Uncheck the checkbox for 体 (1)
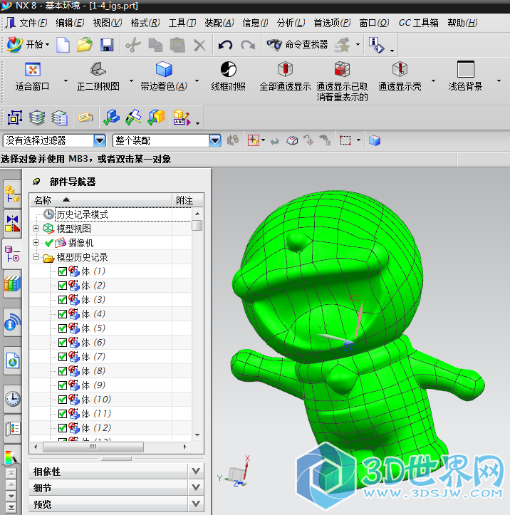The width and height of the screenshot is (510, 515). pos(63,271)
